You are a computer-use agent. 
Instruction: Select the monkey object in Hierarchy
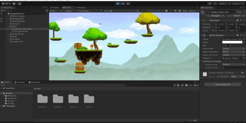pyautogui.click(x=16, y=39)
